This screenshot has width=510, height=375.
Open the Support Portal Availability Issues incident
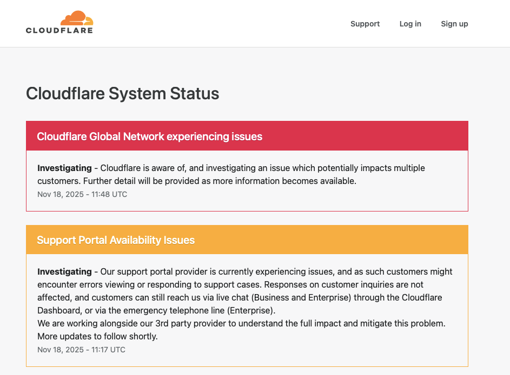tap(116, 240)
